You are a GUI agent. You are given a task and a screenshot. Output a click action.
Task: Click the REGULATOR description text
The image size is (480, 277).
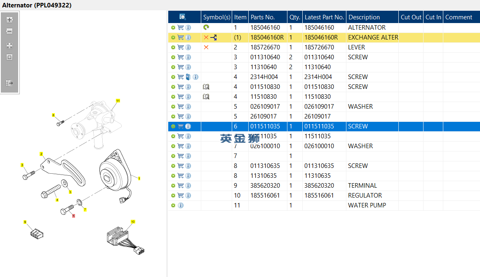pos(365,196)
